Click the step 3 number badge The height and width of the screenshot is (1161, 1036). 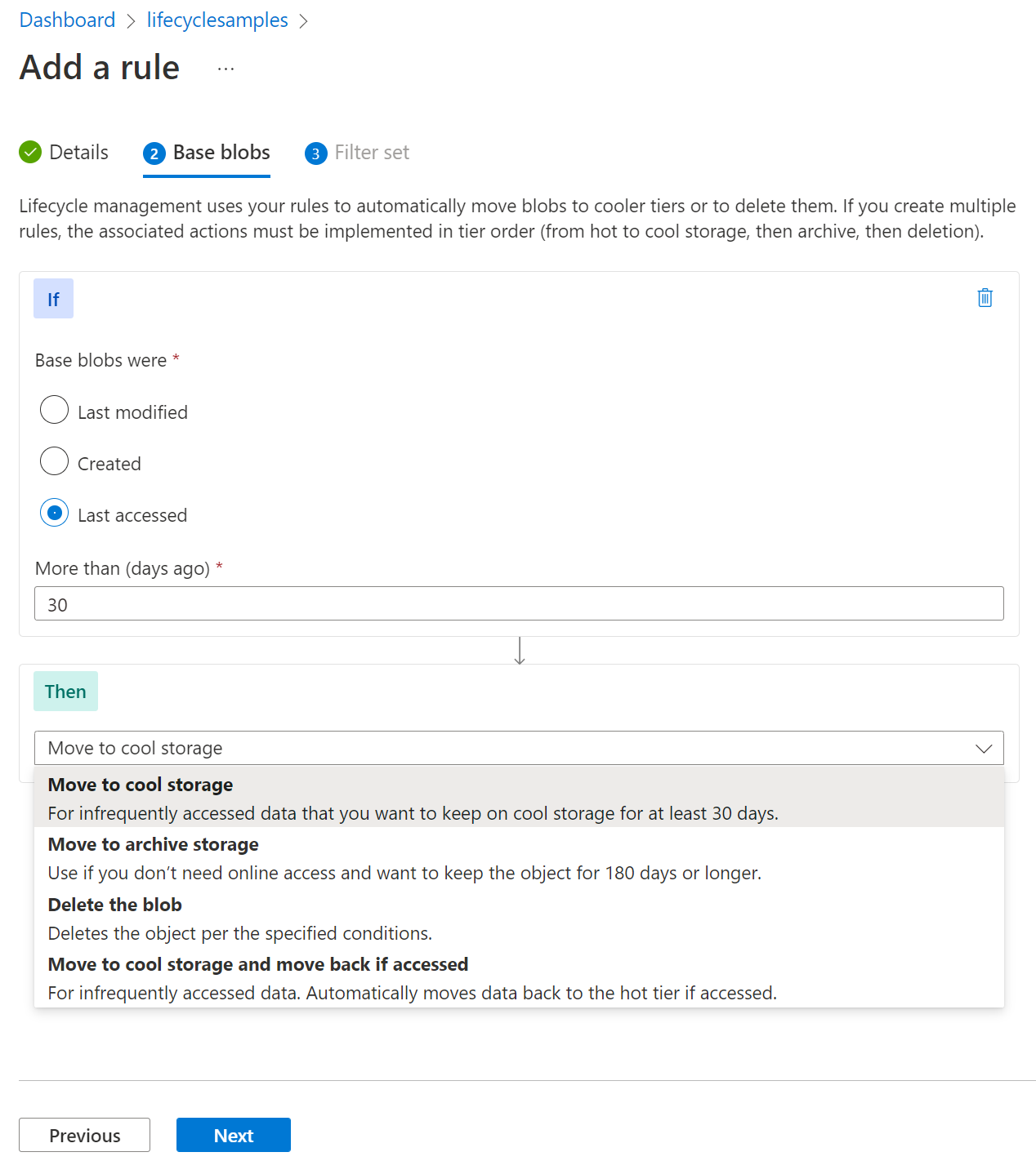315,153
